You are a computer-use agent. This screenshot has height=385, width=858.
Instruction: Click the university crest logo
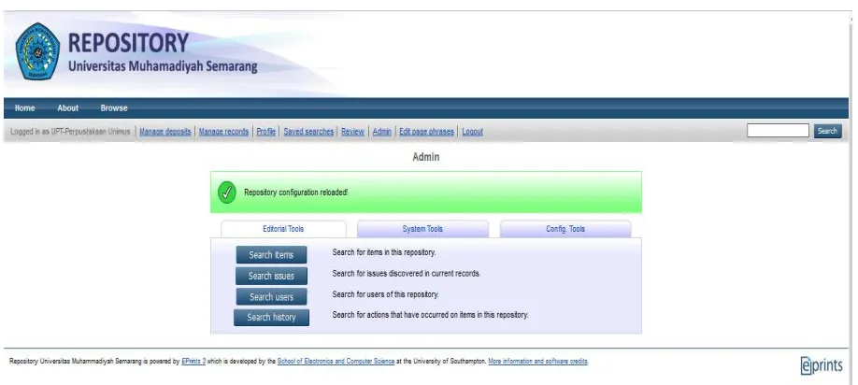click(37, 51)
